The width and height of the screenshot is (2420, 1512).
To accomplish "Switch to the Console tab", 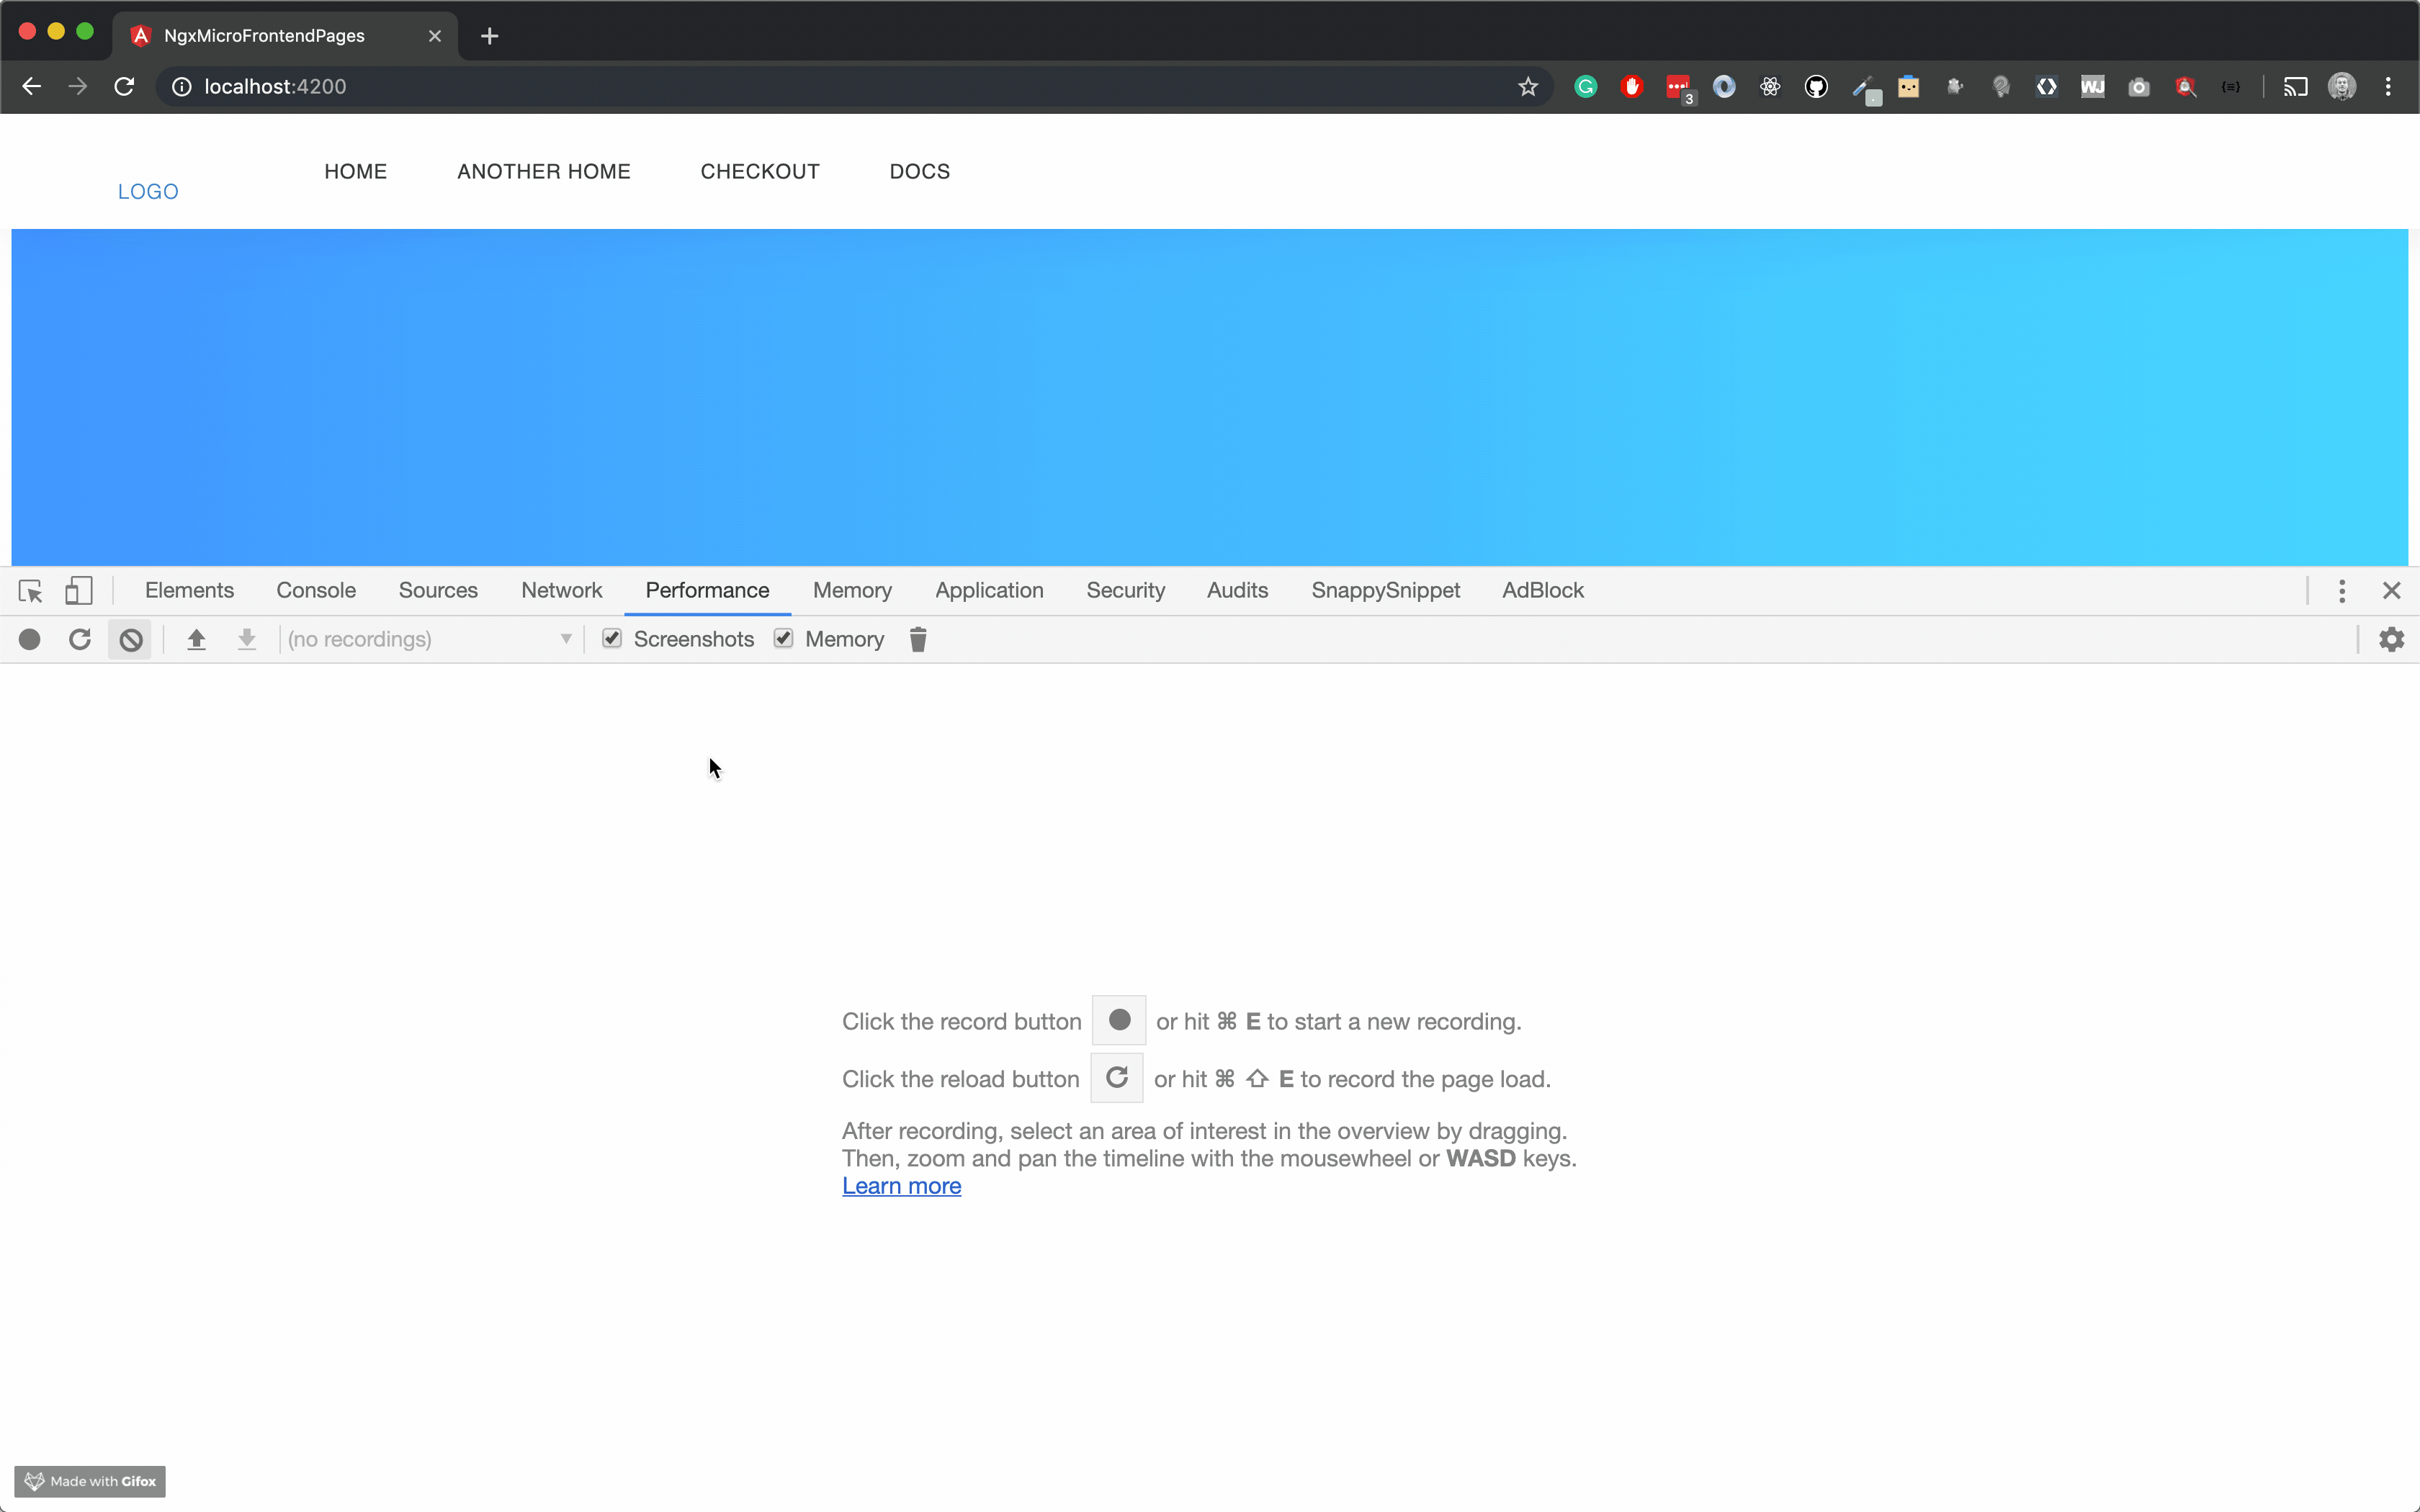I will (316, 591).
